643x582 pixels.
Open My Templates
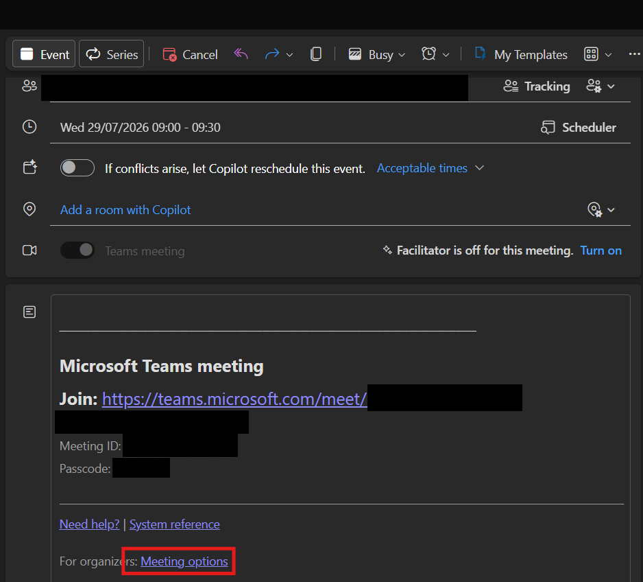coord(521,54)
